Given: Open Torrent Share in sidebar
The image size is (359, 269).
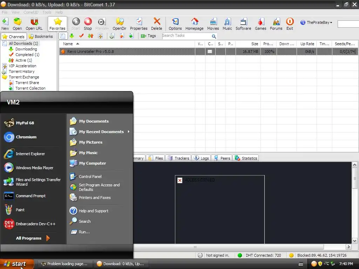Looking at the screenshot, I should (27, 83).
